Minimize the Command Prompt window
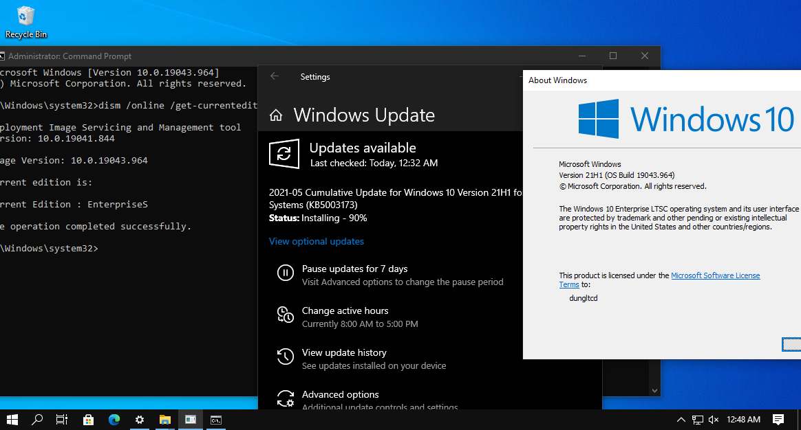The height and width of the screenshot is (430, 801). 582,56
